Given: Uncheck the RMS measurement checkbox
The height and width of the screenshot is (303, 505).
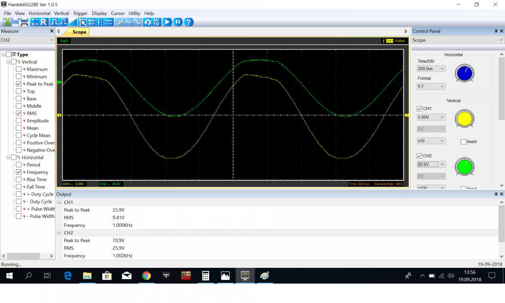Looking at the screenshot, I should [x=19, y=113].
